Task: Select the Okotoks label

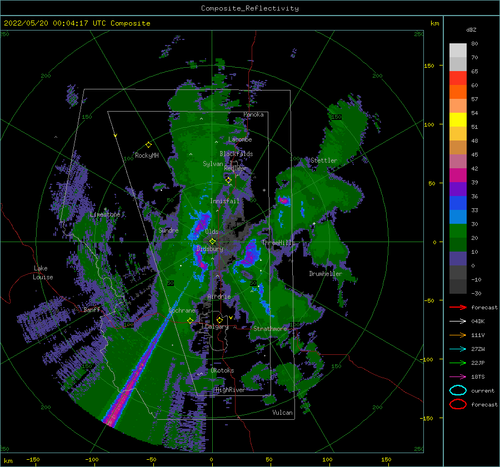Action: (x=222, y=370)
